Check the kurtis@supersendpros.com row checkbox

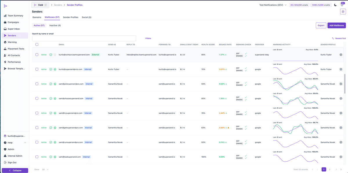coord(37,69)
